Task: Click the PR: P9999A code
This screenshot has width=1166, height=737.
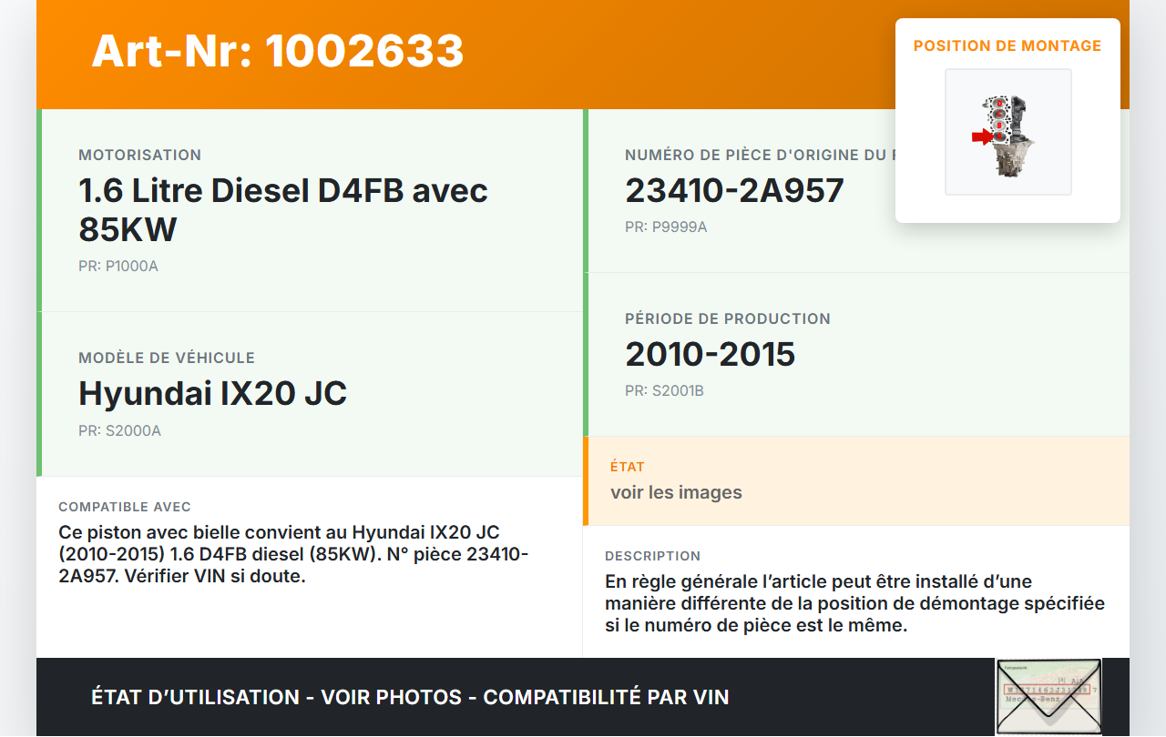Action: [x=666, y=227]
